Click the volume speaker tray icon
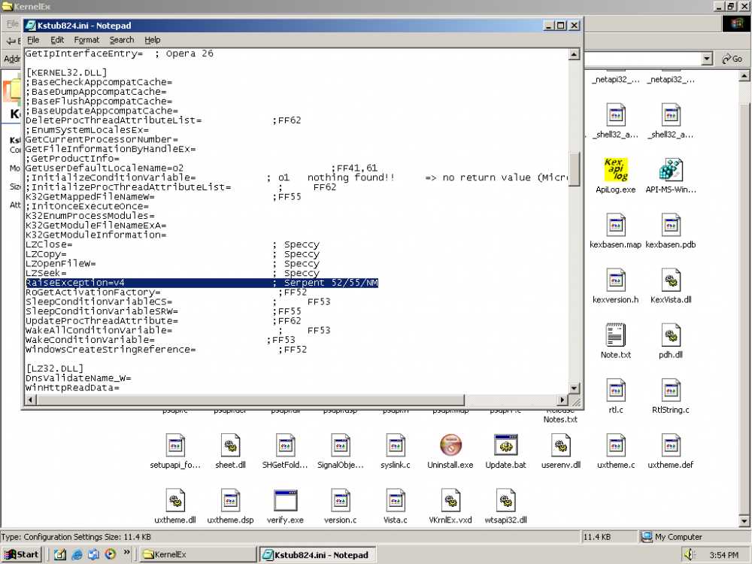 pos(689,555)
